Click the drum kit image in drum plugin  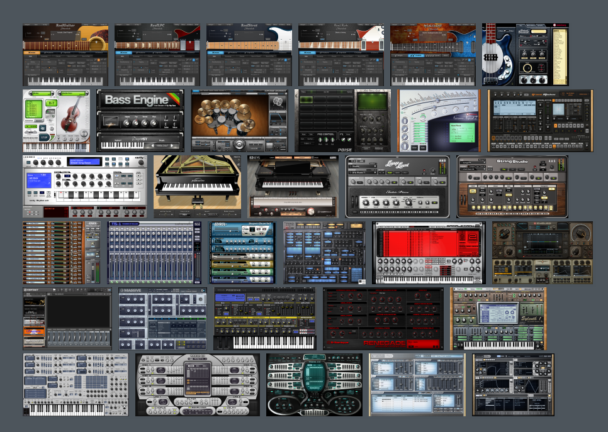point(230,115)
